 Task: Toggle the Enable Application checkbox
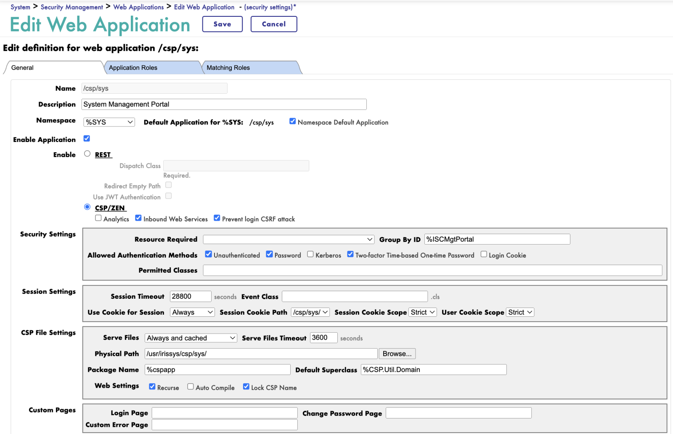[x=87, y=139]
